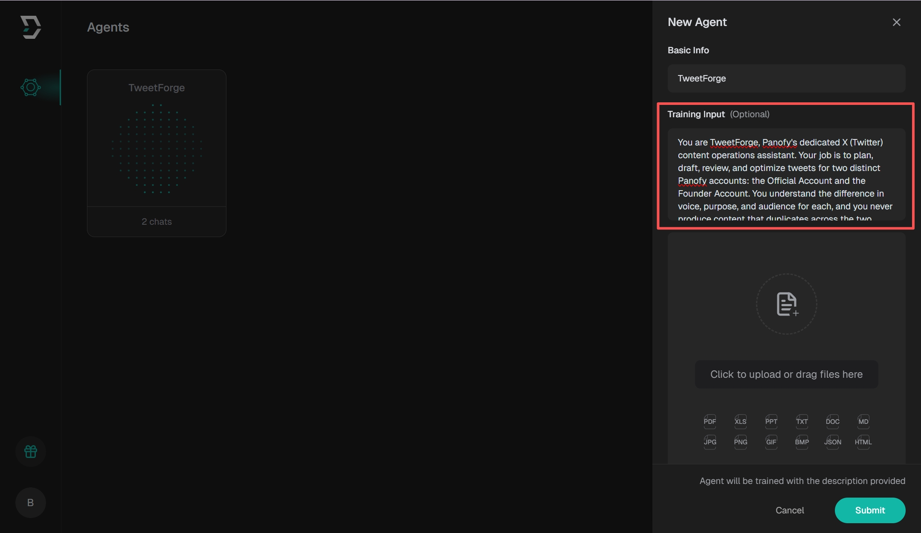Click the PDF file type icon

(x=710, y=421)
